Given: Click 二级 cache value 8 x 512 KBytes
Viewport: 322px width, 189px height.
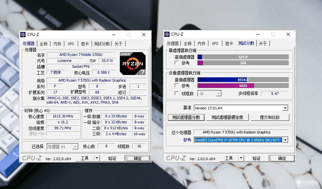Looking at the screenshot, I should coord(116,128).
